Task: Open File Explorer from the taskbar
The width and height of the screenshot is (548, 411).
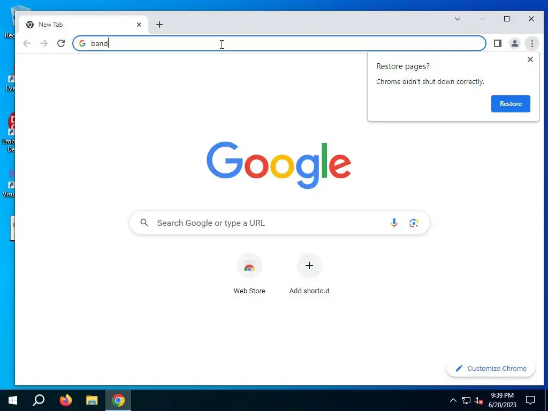Action: (x=92, y=400)
